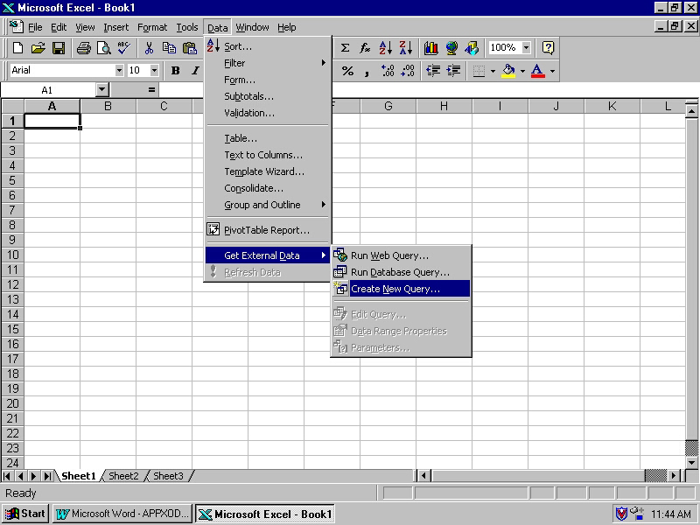Choose Sort from Data menu
Image resolution: width=700 pixels, height=525 pixels.
(268, 46)
